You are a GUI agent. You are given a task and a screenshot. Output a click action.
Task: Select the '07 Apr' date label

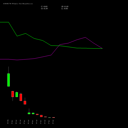pyautogui.click(x=24, y=122)
